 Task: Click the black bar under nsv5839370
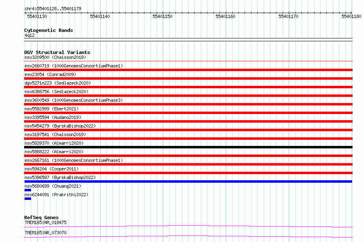click(x=188, y=147)
